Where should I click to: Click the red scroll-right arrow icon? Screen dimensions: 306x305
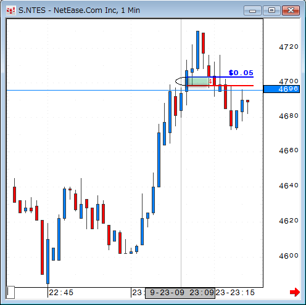[x=295, y=292]
